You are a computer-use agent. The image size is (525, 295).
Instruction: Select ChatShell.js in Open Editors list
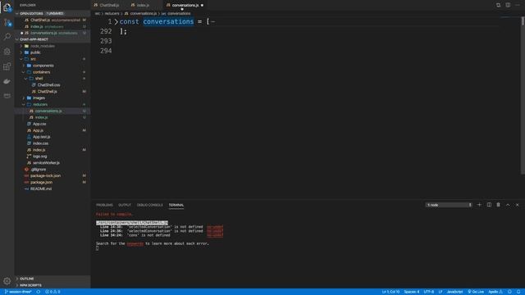point(52,20)
